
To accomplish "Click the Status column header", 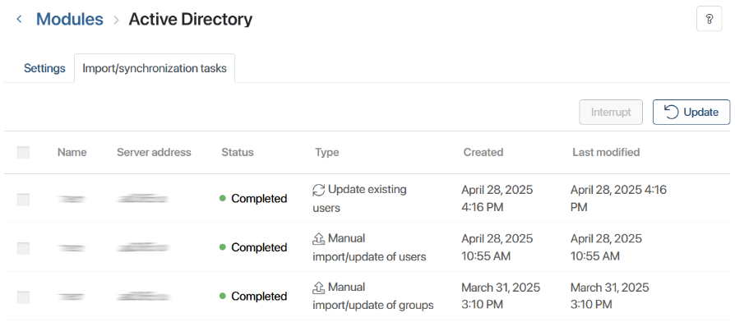I will 238,152.
